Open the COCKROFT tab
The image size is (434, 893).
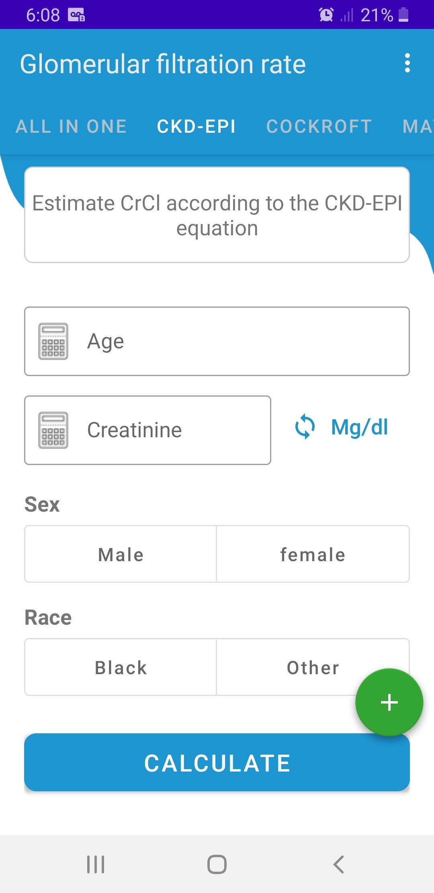pyautogui.click(x=319, y=127)
